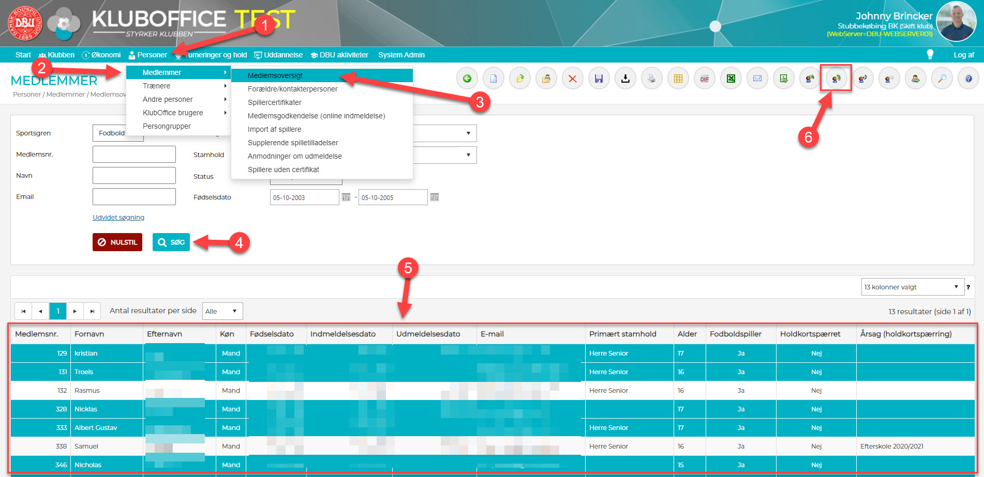This screenshot has width=984, height=477.
Task: Choose Forældre/kontakterpersoner from the submenu
Action: [322, 89]
